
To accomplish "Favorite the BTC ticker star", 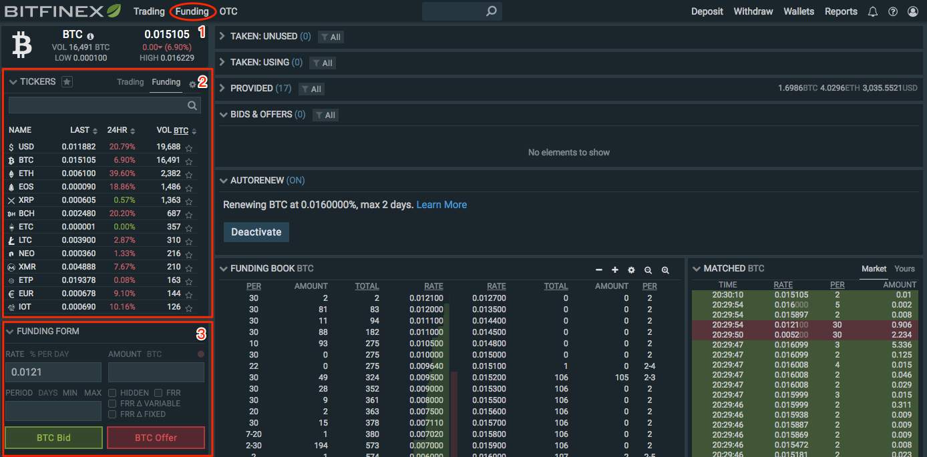I will click(x=189, y=161).
